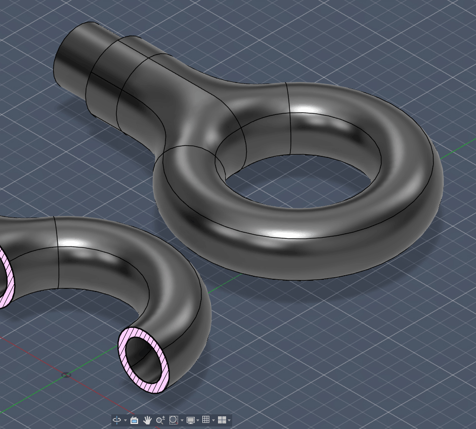The width and height of the screenshot is (476, 429).
Task: Expand the Viewports dropdown arrow
Action: point(229,420)
